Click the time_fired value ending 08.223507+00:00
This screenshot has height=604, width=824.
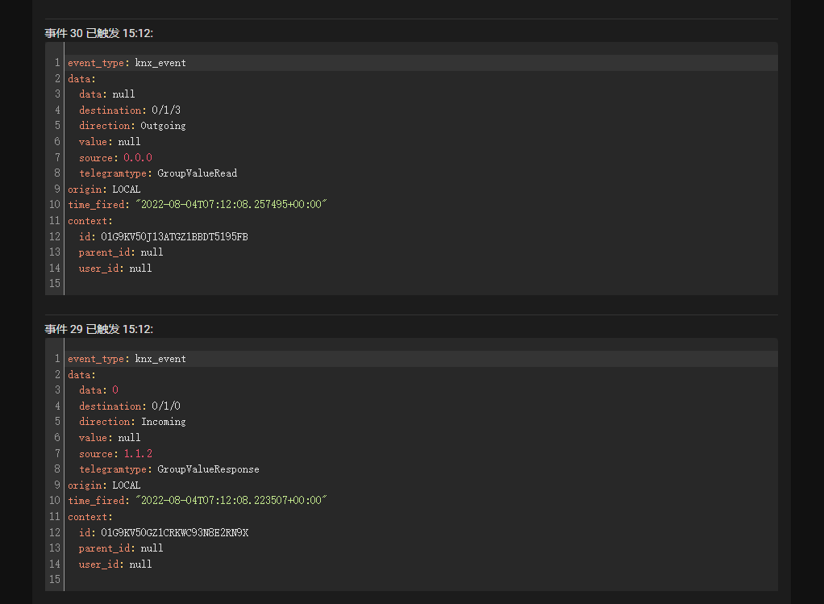tap(231, 501)
